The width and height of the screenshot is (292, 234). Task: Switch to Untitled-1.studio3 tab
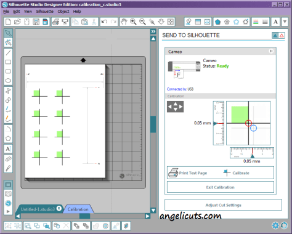tap(38, 209)
